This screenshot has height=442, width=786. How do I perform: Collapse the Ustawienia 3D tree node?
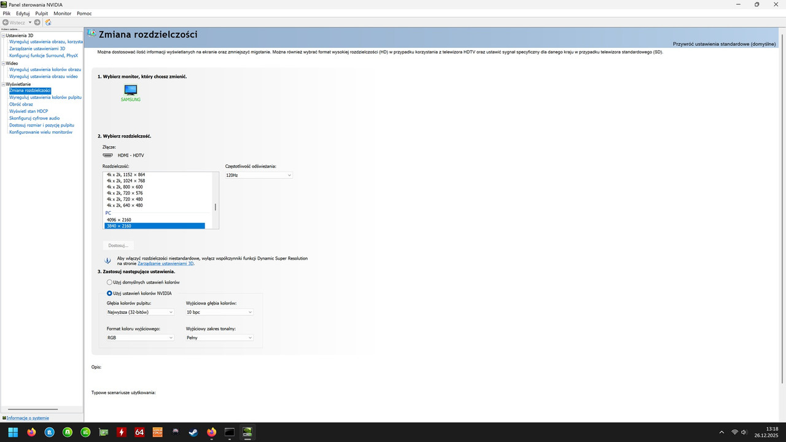(x=3, y=36)
